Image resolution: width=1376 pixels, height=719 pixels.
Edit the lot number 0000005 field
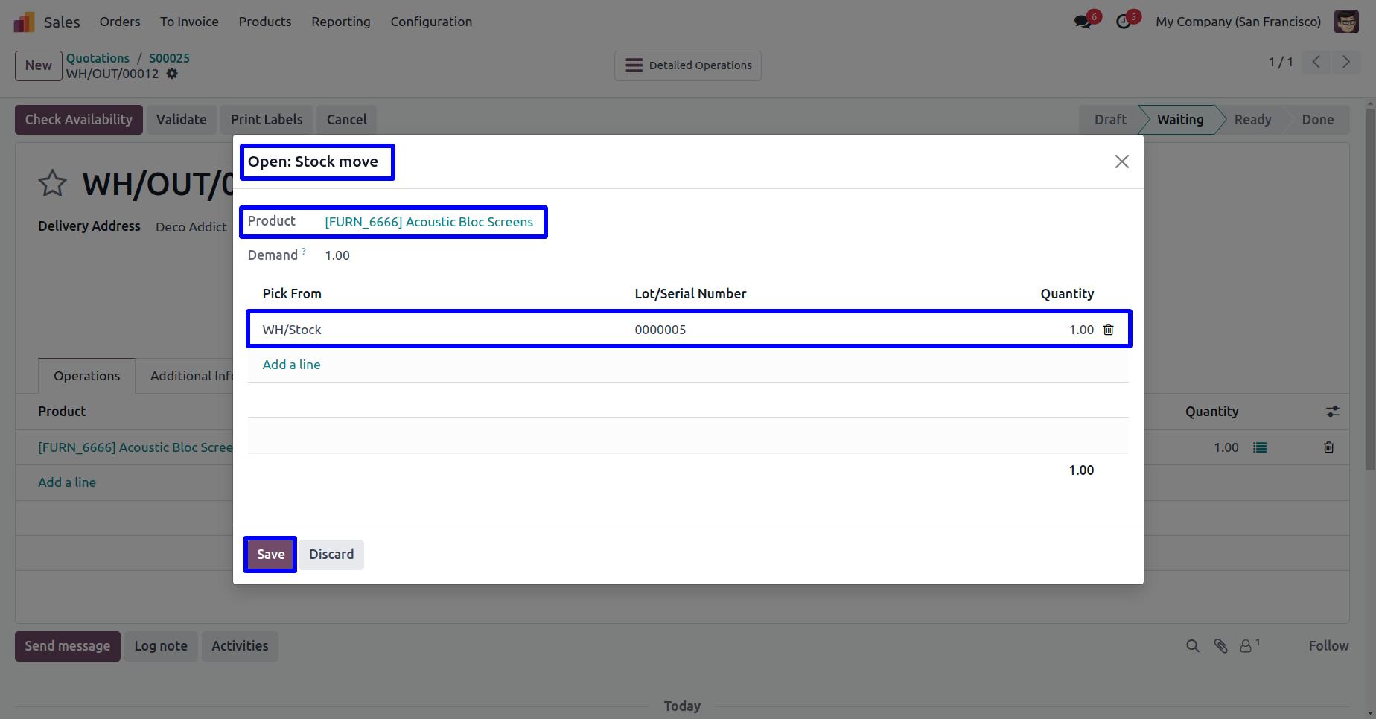point(660,330)
